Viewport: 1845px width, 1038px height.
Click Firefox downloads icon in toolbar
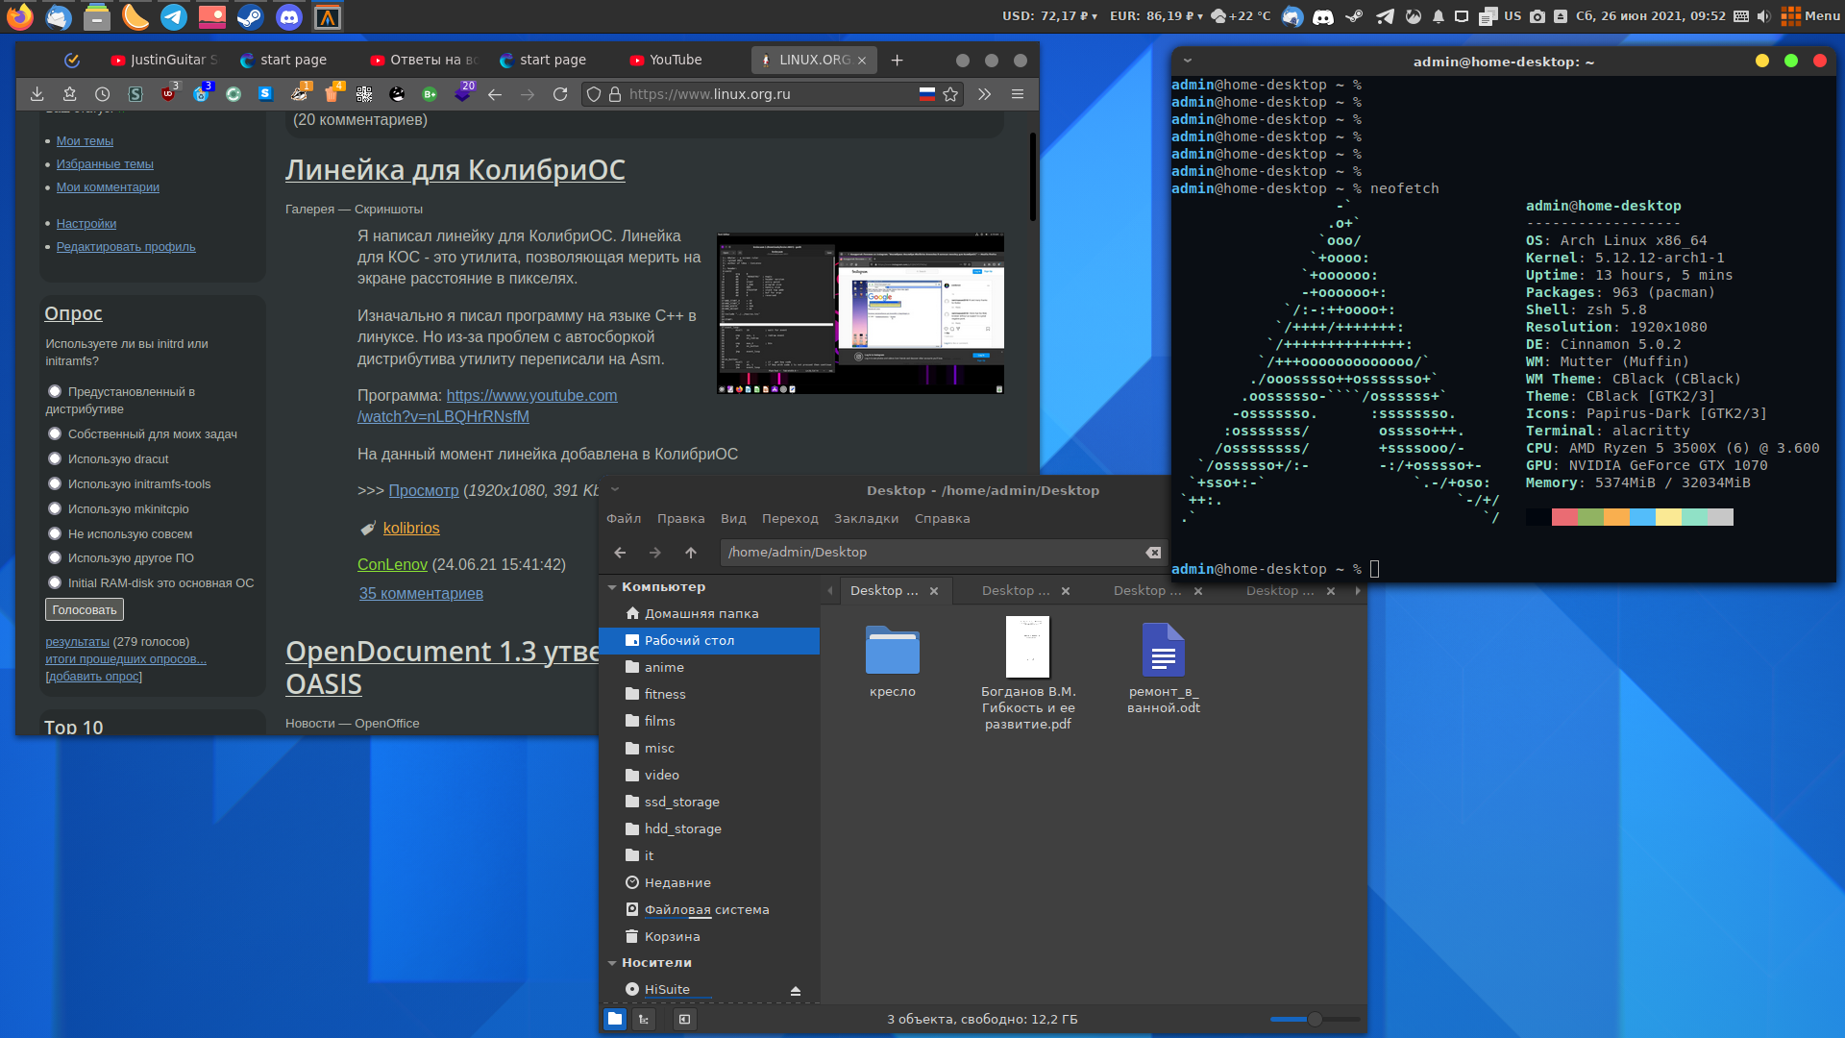pyautogui.click(x=37, y=94)
